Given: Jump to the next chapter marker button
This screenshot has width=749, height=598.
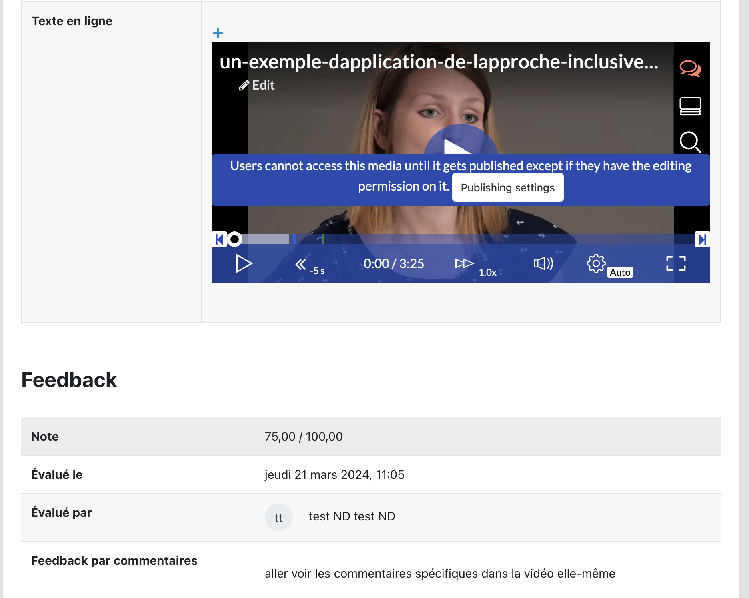Looking at the screenshot, I should point(702,239).
